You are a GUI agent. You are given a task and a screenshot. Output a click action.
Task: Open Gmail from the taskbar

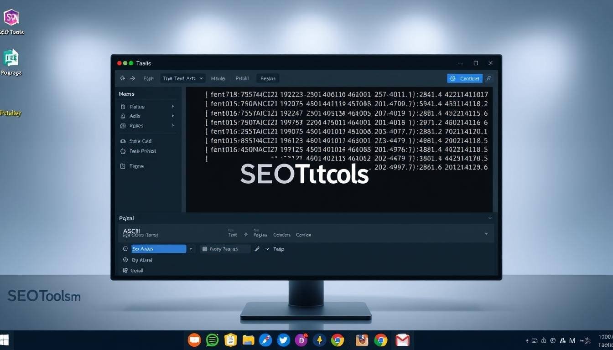(402, 340)
